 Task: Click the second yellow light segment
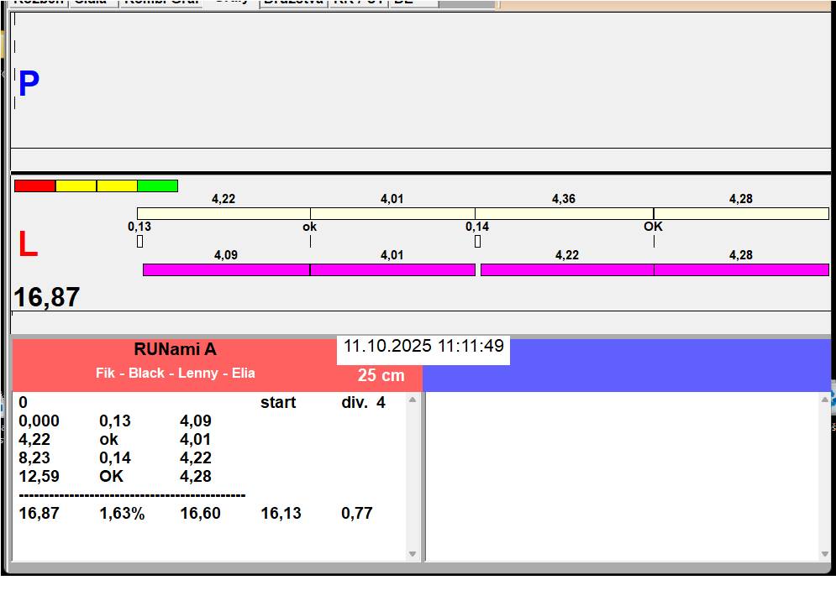117,186
